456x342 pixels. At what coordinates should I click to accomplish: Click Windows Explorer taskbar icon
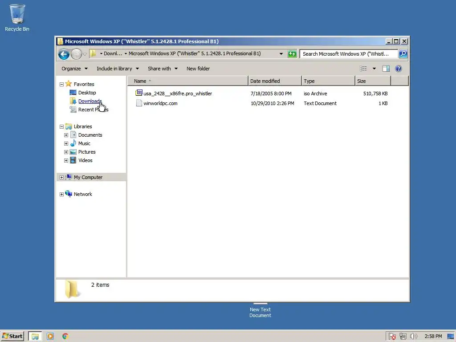coord(35,337)
